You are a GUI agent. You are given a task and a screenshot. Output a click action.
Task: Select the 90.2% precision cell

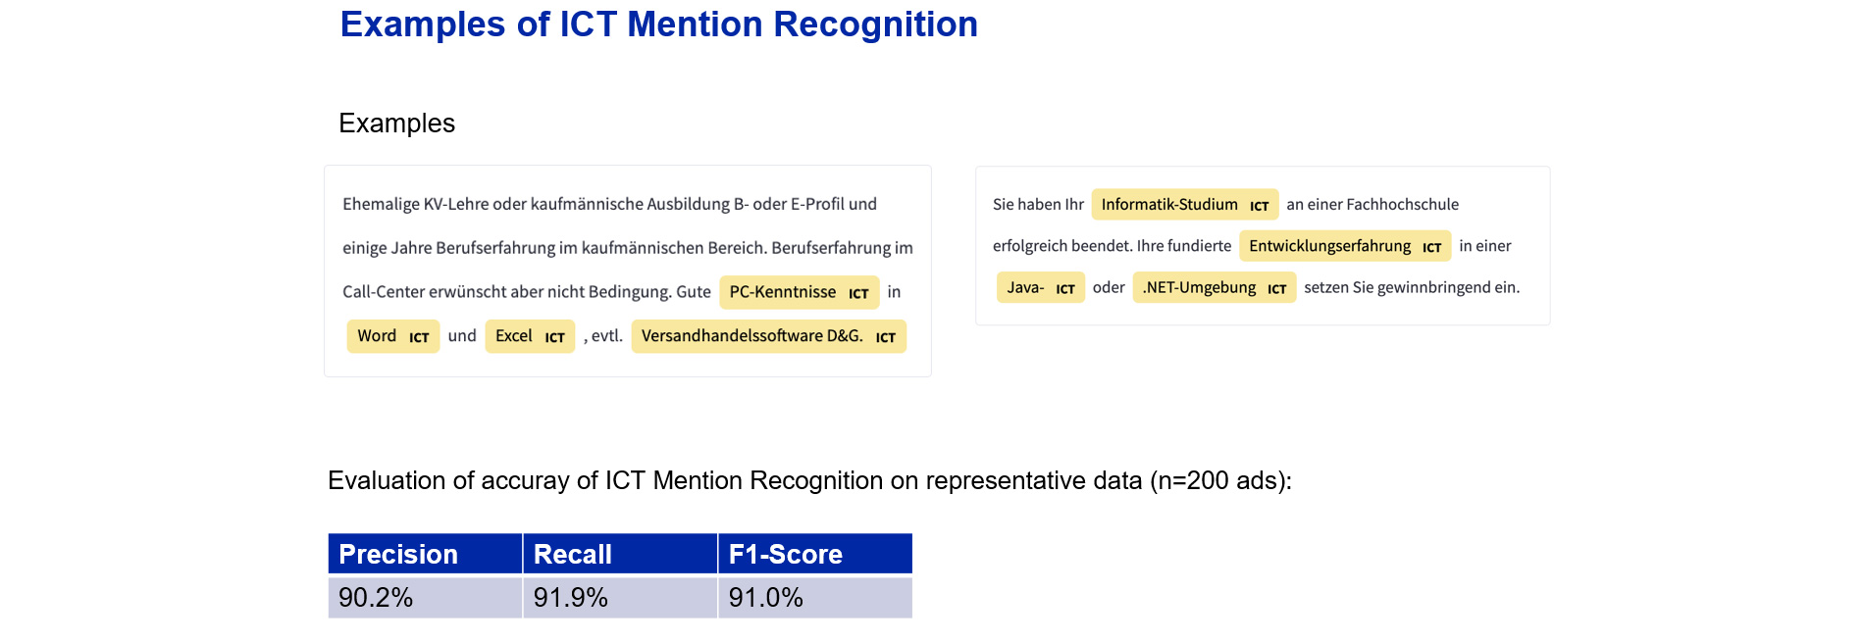pos(425,598)
